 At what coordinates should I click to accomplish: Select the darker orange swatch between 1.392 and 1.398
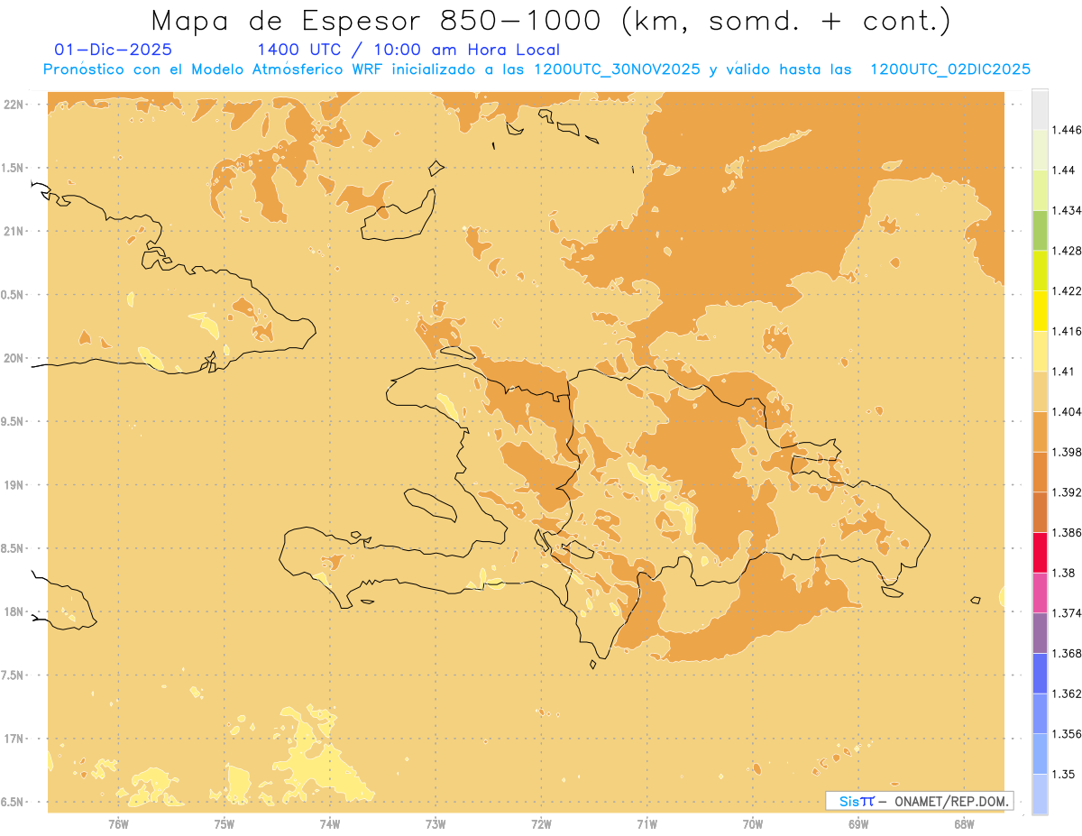[x=1040, y=472]
